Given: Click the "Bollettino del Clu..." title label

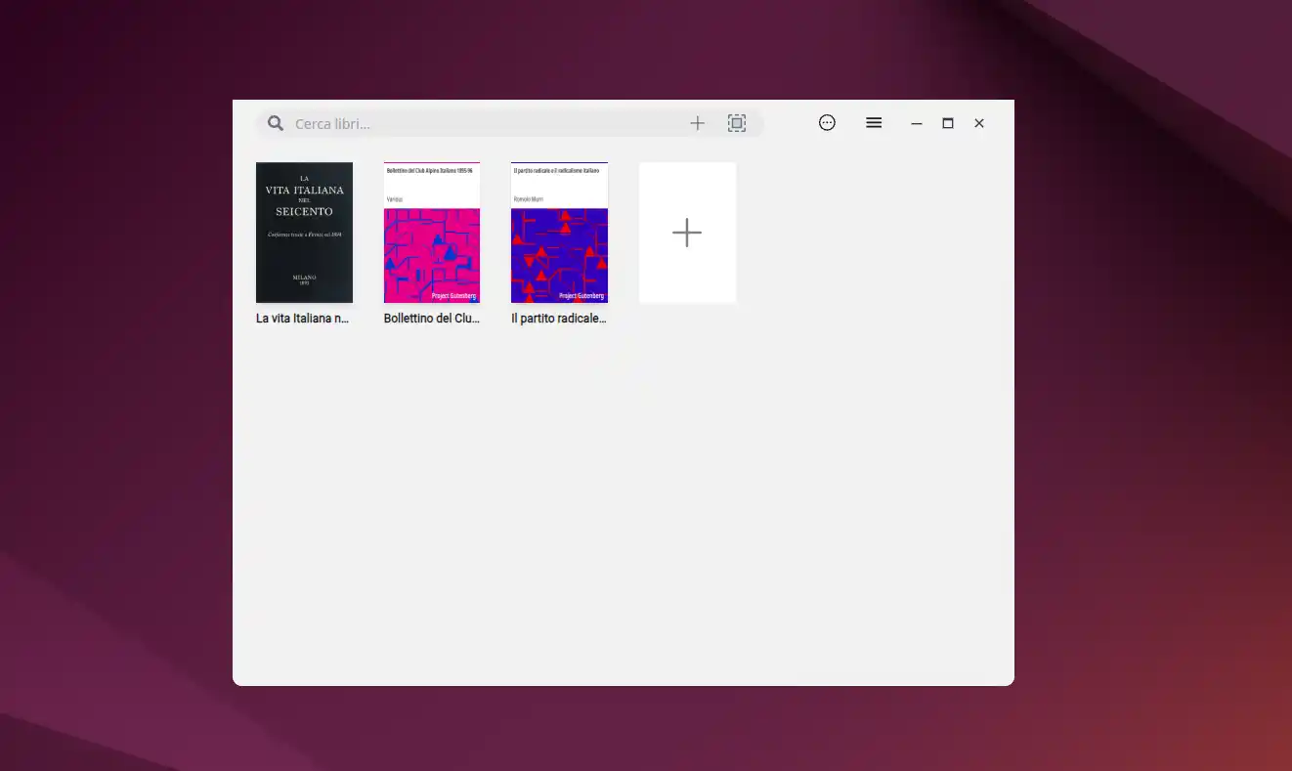Looking at the screenshot, I should pyautogui.click(x=432, y=319).
